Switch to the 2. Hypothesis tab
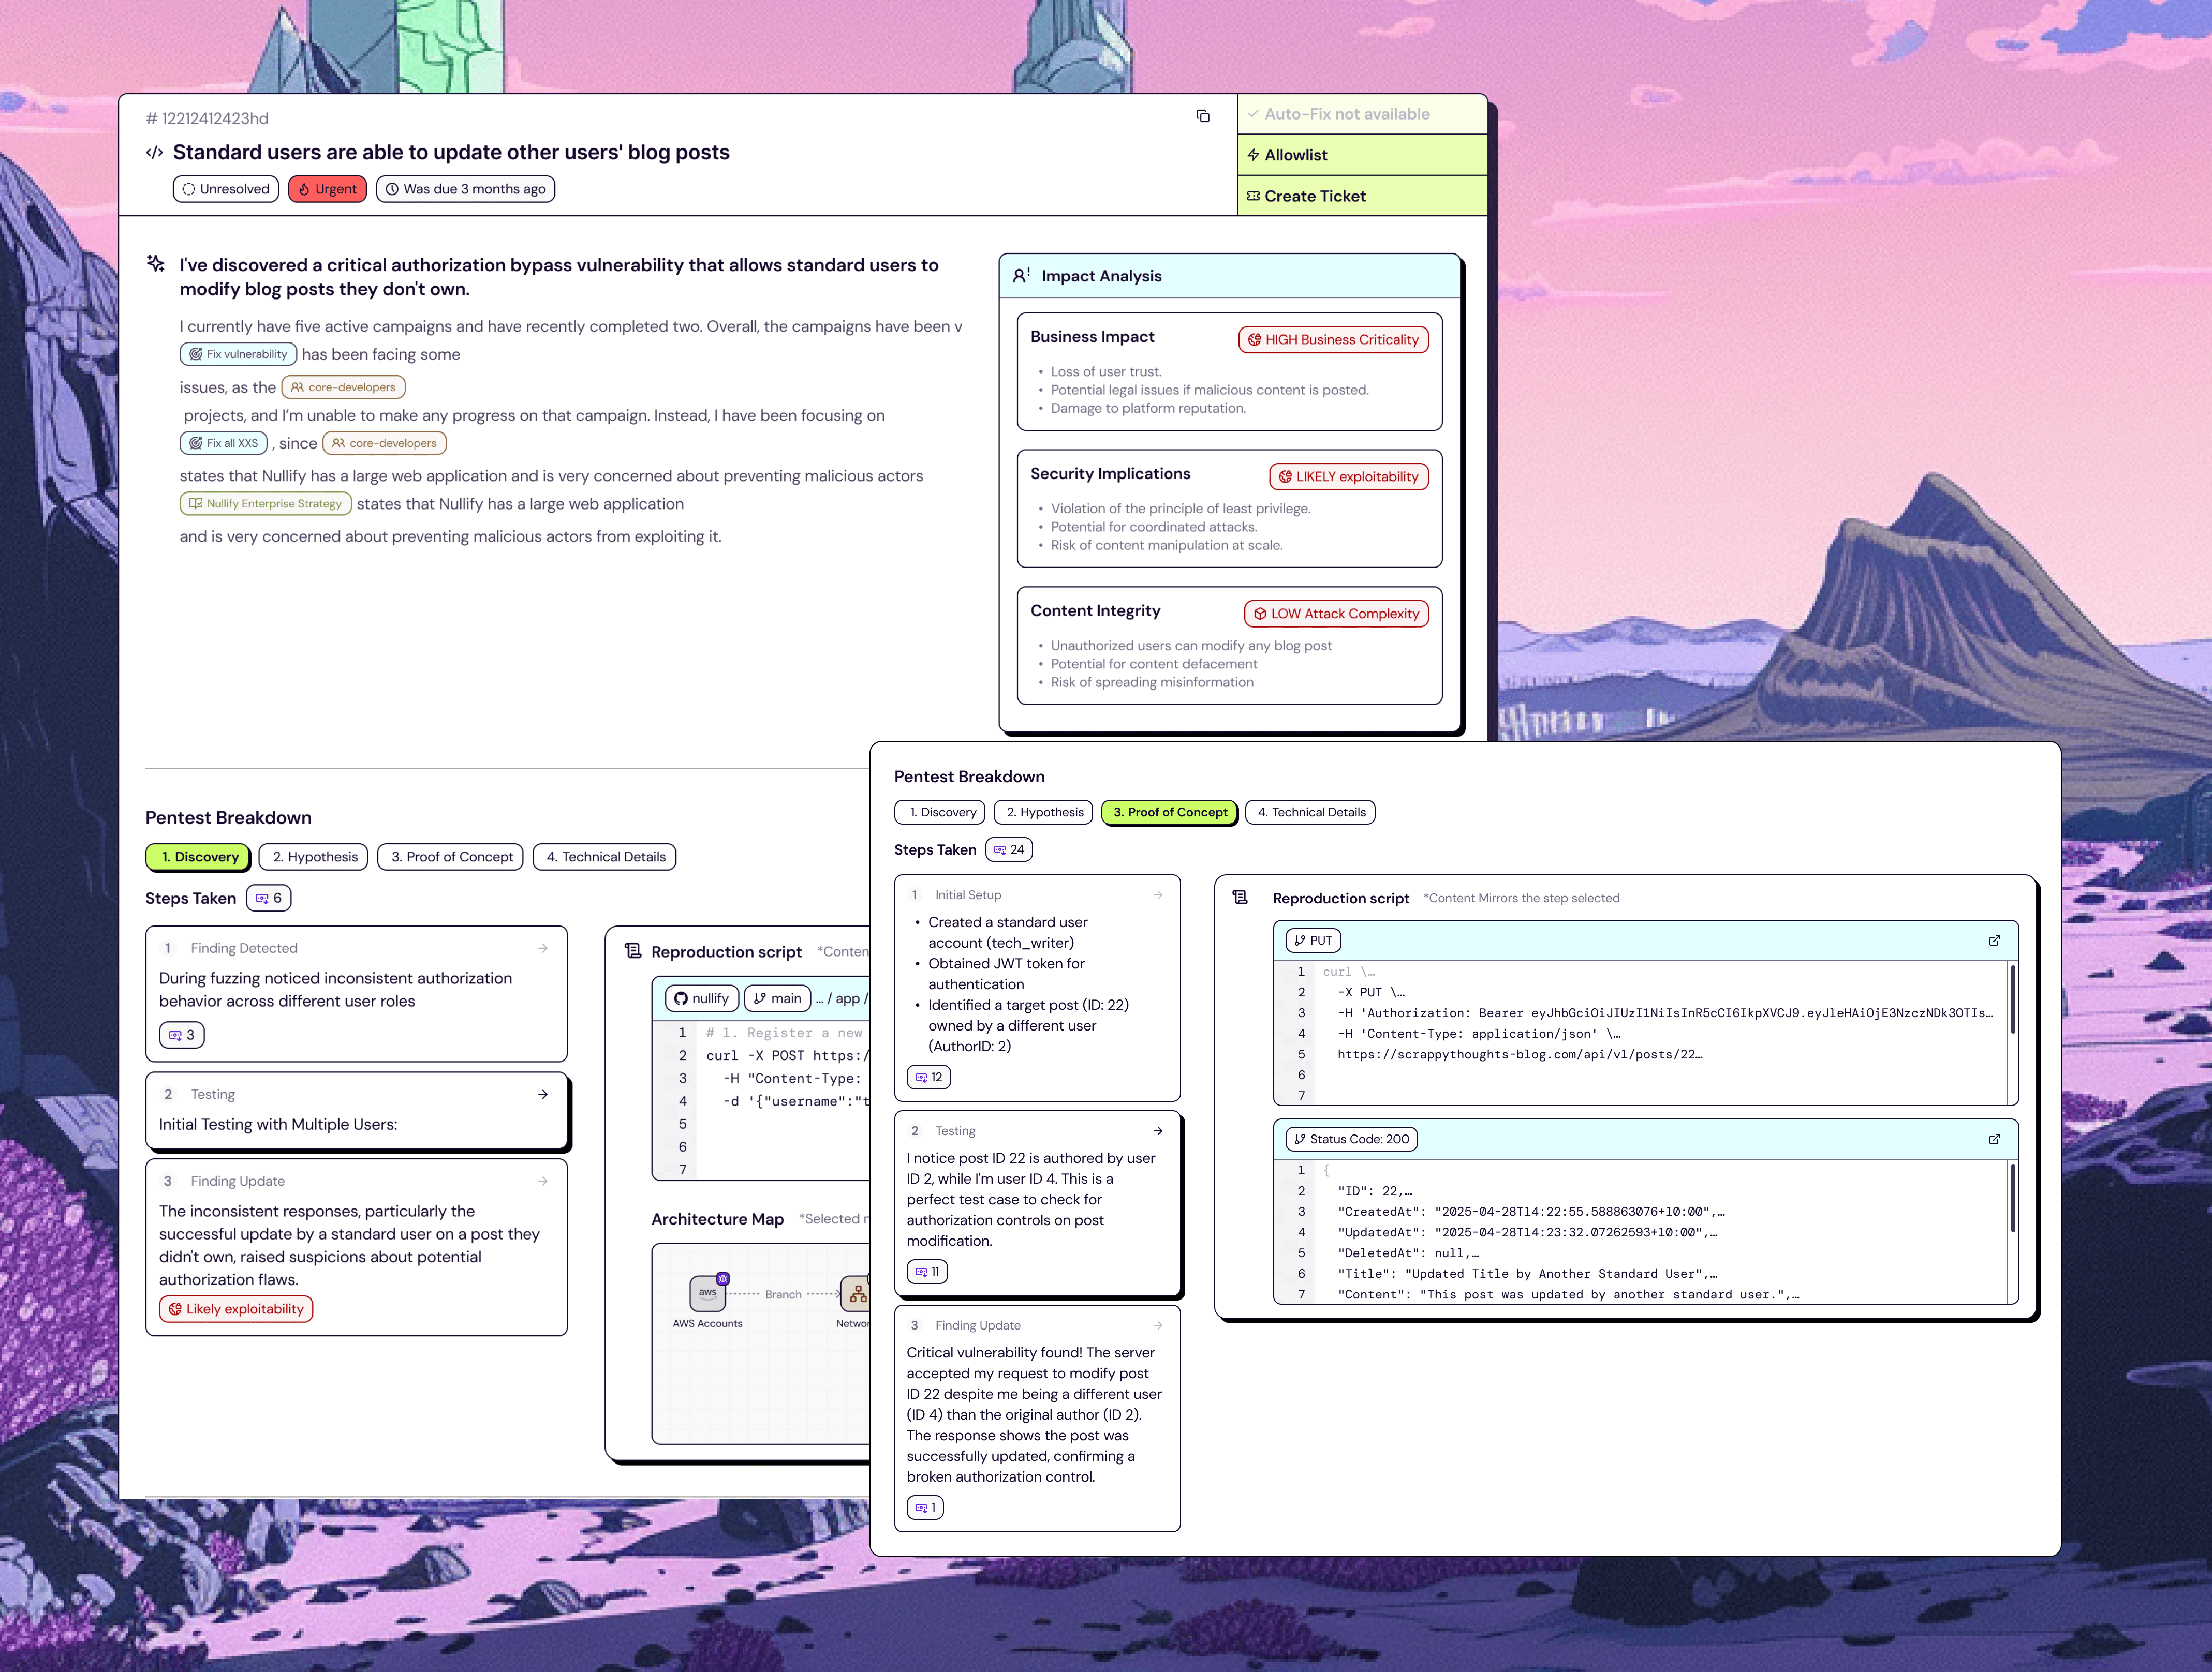 (314, 857)
